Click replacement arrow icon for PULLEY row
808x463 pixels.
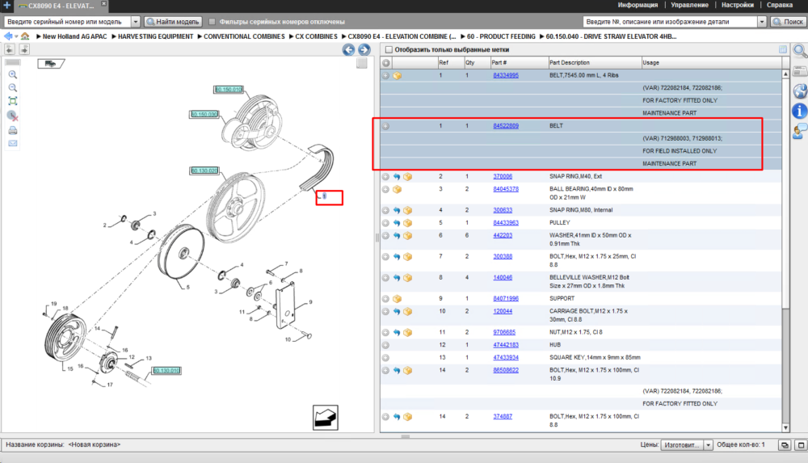[396, 223]
